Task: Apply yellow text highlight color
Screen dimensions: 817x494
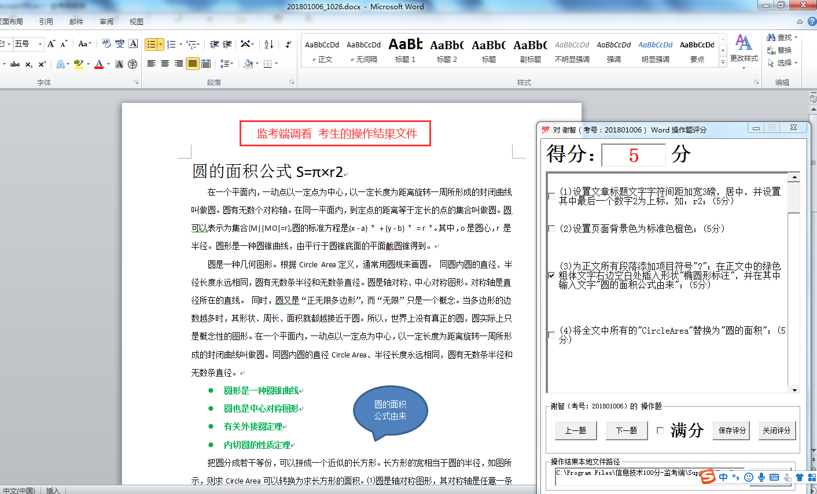Action: pos(78,64)
